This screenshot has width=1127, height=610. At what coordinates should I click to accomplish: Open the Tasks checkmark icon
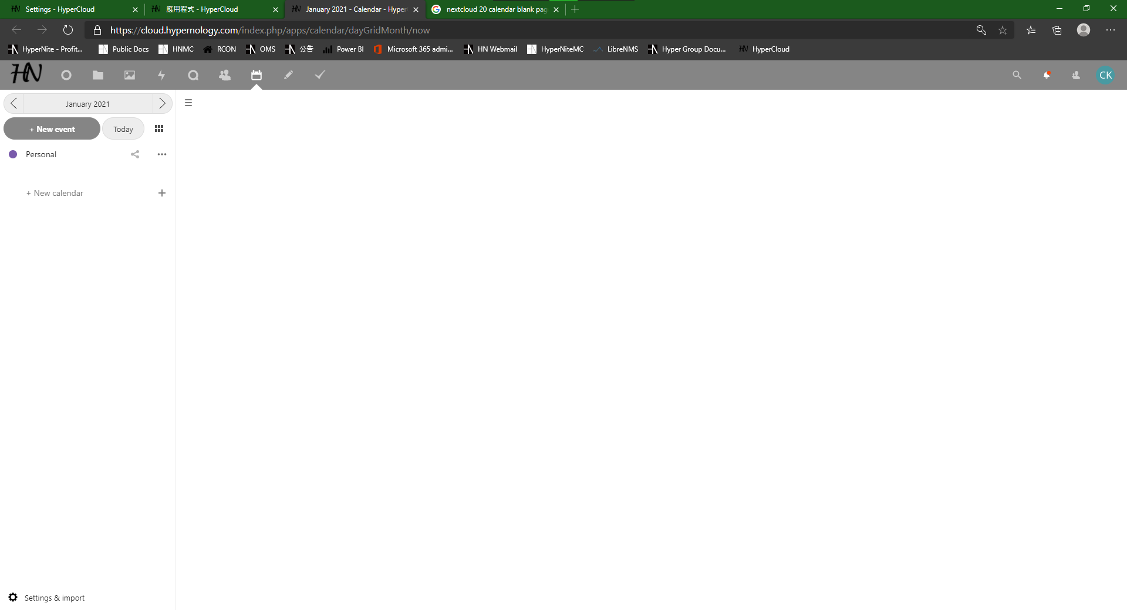click(x=320, y=75)
